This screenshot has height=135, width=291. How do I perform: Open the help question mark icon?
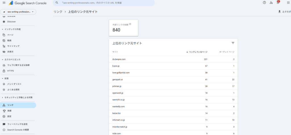[265, 3]
